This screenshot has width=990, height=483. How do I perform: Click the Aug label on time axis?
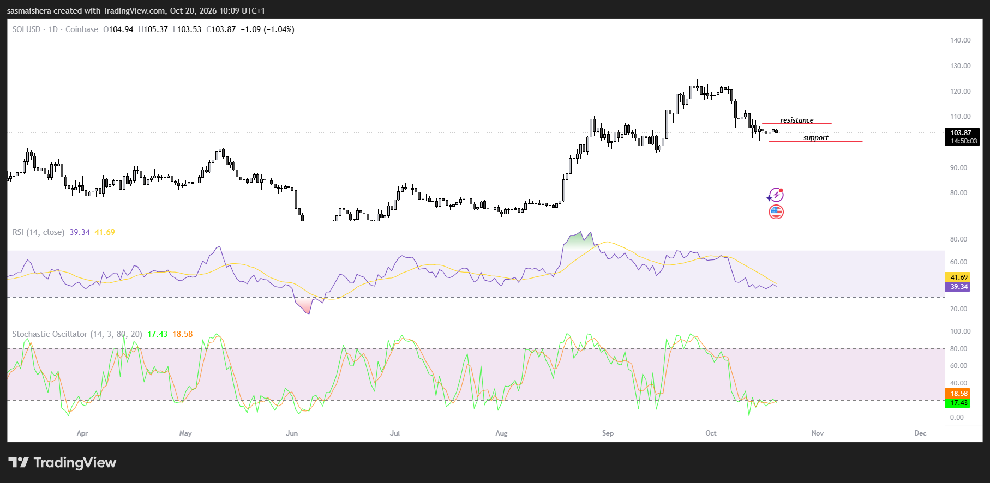point(501,433)
